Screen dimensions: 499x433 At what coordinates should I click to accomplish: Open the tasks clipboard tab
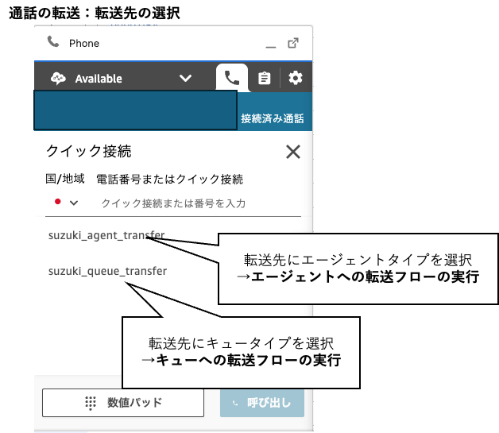pyautogui.click(x=264, y=78)
